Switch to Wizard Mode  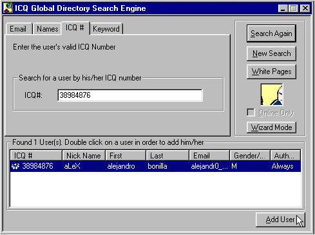point(271,127)
